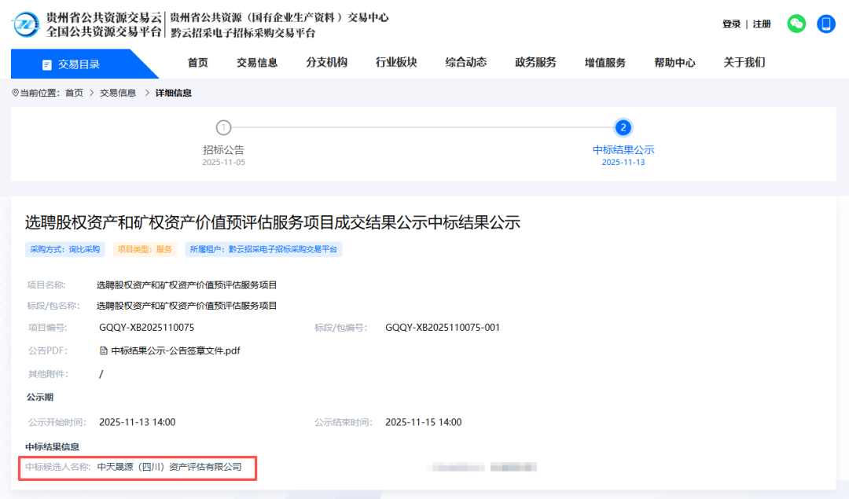Image resolution: width=849 pixels, height=499 pixels.
Task: Click the list icon on 交易目录 tab
Action: pyautogui.click(x=46, y=63)
